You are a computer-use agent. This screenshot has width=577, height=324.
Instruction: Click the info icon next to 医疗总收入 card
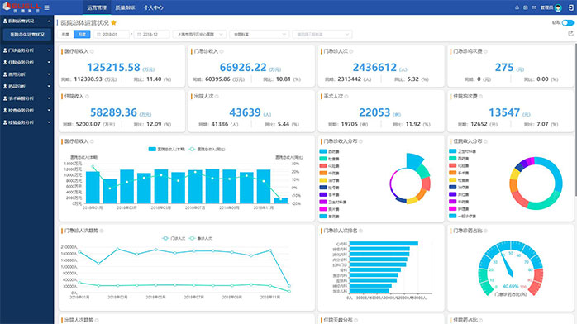(x=92, y=51)
